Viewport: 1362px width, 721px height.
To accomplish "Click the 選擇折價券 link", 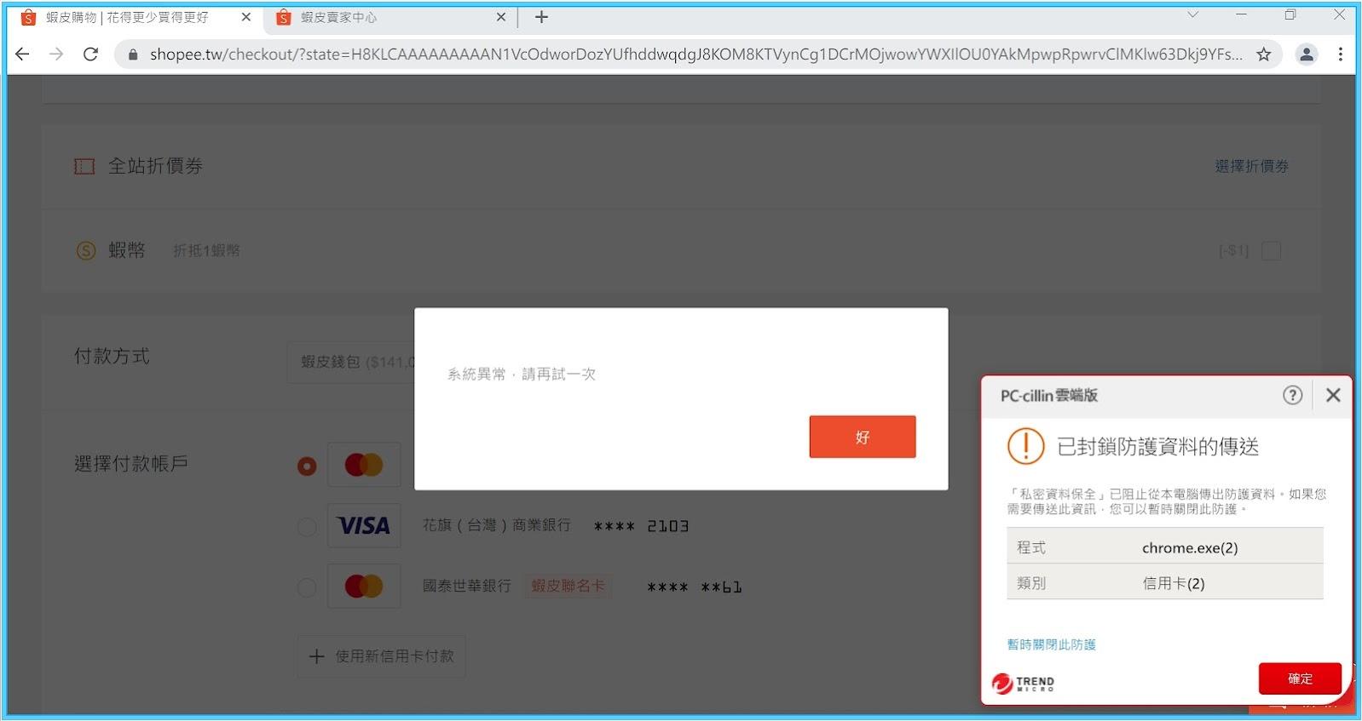I will (x=1251, y=166).
